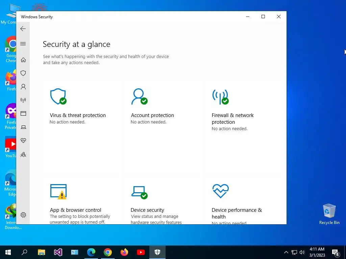Viewport: 346px width, 259px height.
Task: Maximize the Windows Security window
Action: (263, 17)
